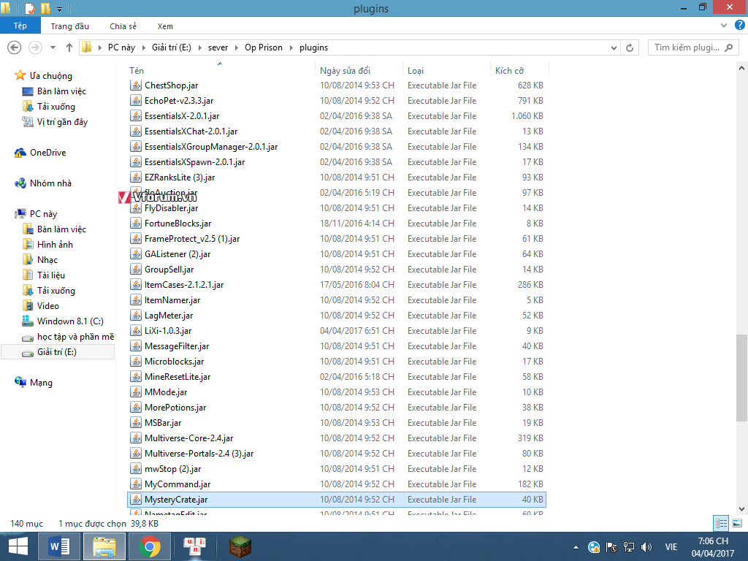Image resolution: width=748 pixels, height=561 pixels.
Task: Click the MyCommand.jar file icon
Action: tap(135, 484)
